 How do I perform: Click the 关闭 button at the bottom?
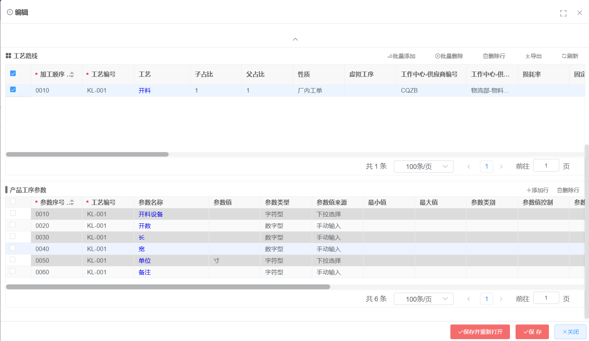click(570, 332)
